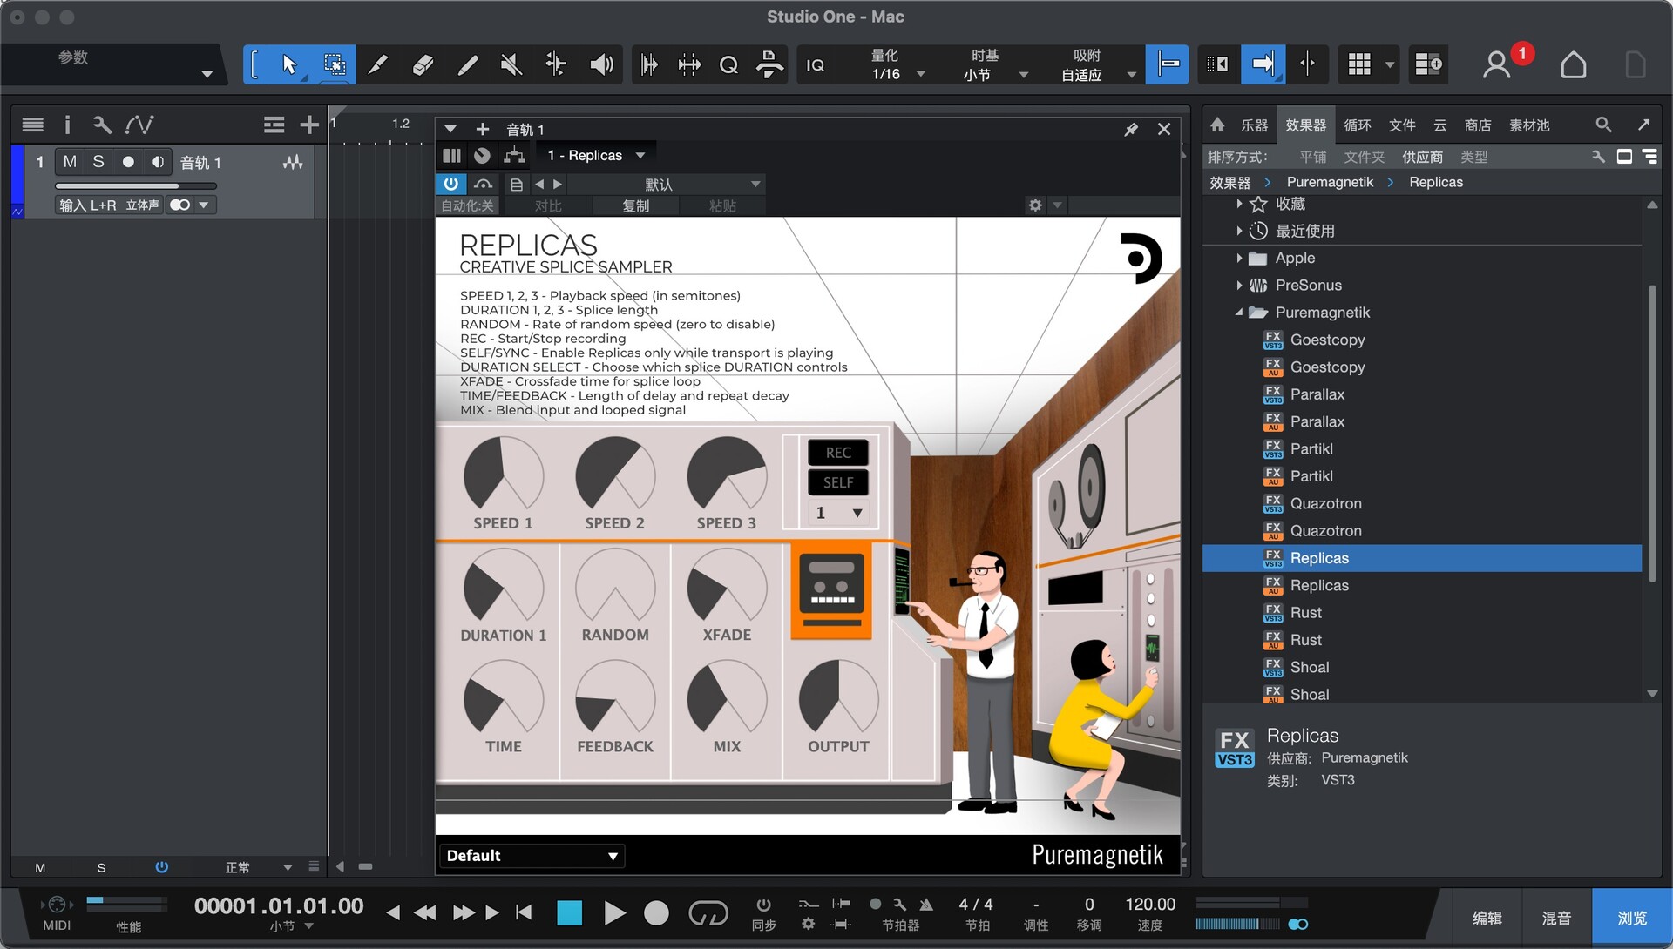Click the SPEED 1 knob
The height and width of the screenshot is (949, 1673).
click(503, 474)
